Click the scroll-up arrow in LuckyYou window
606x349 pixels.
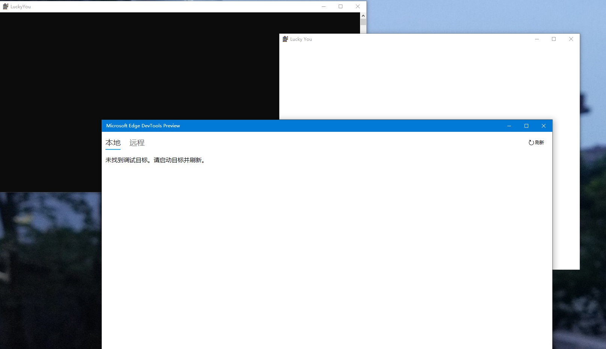click(363, 16)
